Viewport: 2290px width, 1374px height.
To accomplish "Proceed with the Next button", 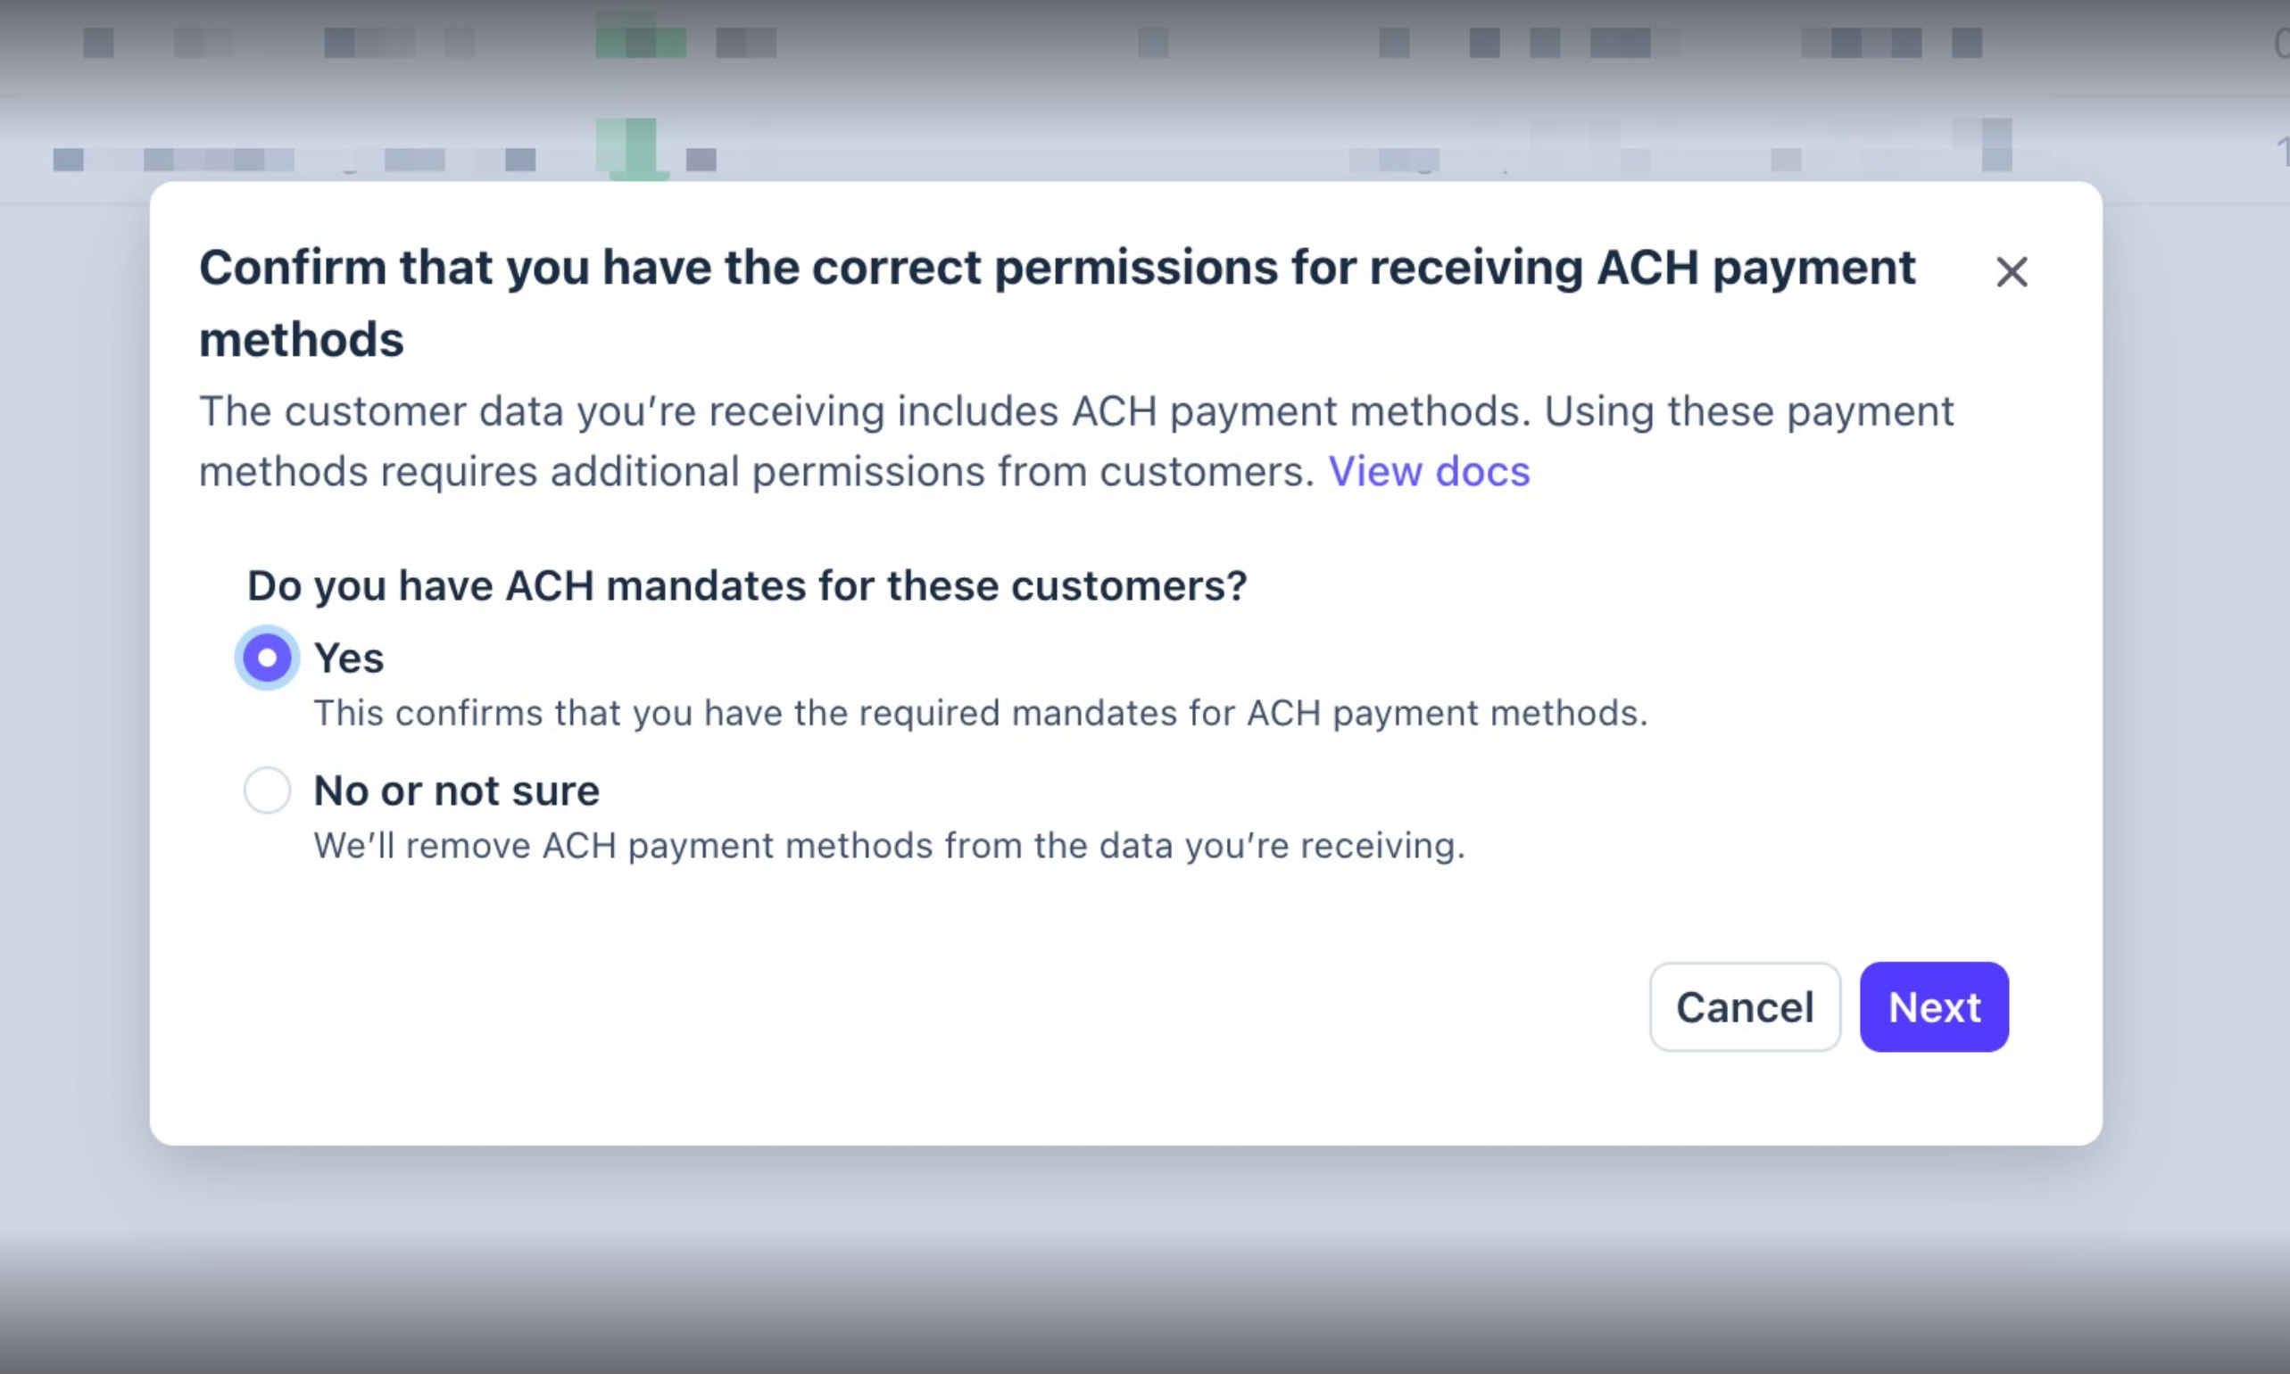I will (1934, 1006).
